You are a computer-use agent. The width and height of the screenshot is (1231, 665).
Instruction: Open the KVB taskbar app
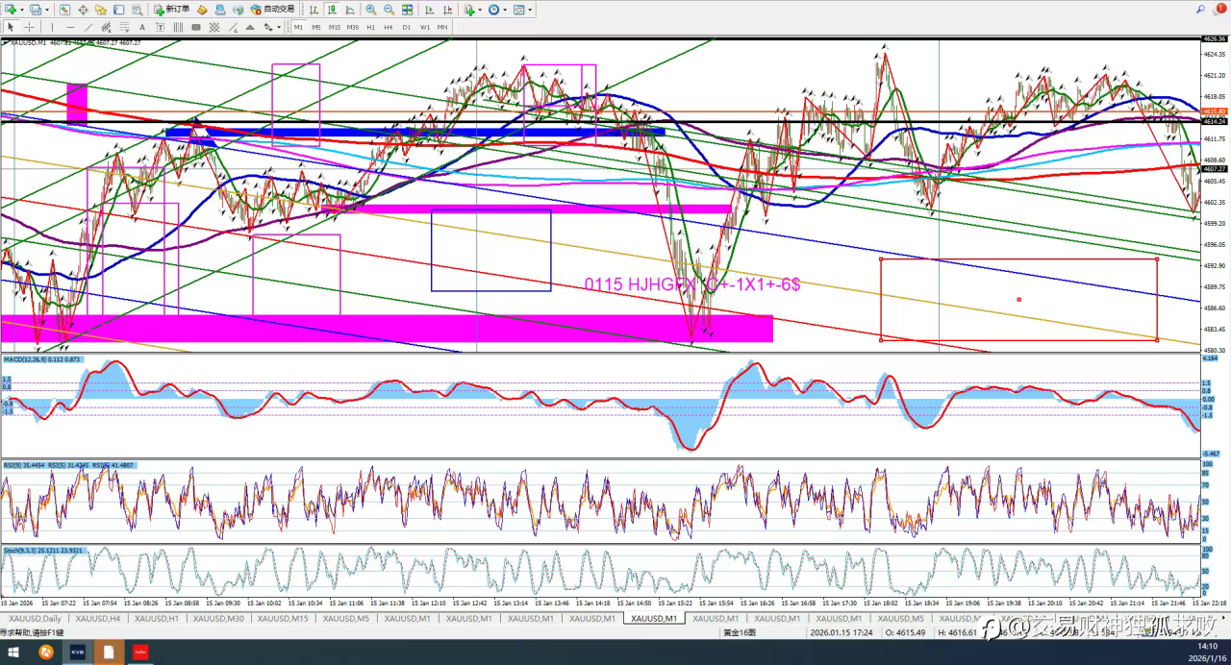77,653
